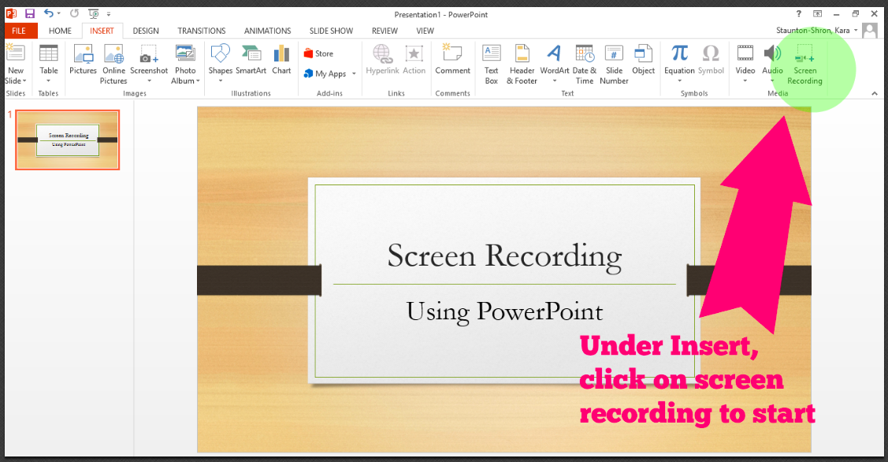The image size is (888, 462).
Task: Click the account profile picture
Action: coord(869,31)
